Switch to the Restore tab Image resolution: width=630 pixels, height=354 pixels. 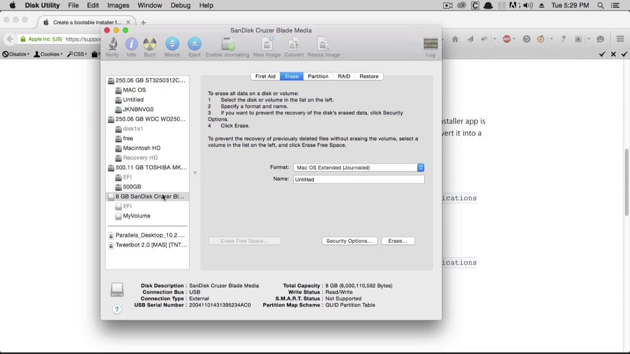(x=369, y=76)
